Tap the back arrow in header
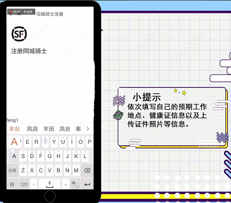This screenshot has height=203, width=231. [x=11, y=15]
